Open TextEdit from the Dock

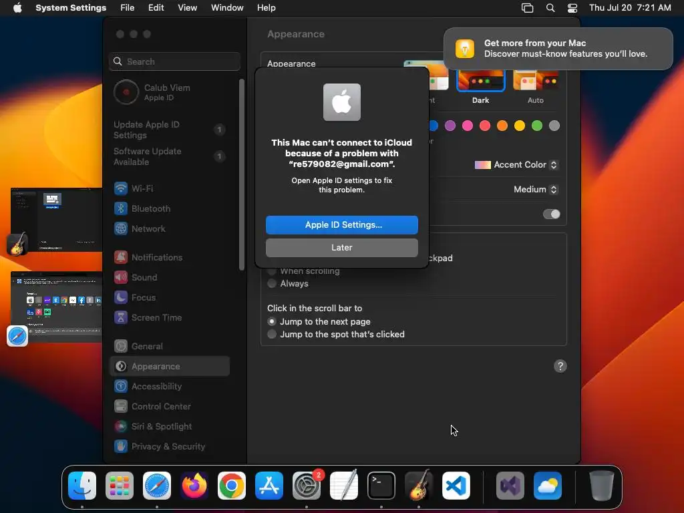[344, 486]
